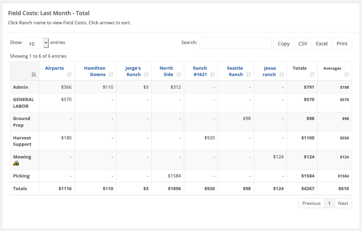Open the Show entries dropdown
This screenshot has width=362, height=231.
36,43
